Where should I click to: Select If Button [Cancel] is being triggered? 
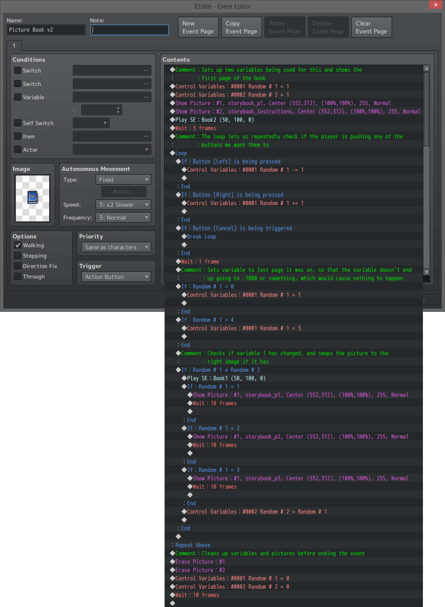pyautogui.click(x=294, y=228)
